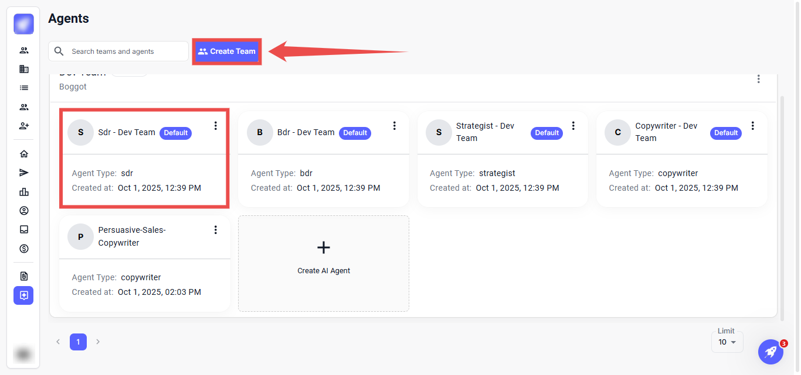Open options menu for Sdr - Dev Team agent
The width and height of the screenshot is (801, 375).
(x=215, y=126)
